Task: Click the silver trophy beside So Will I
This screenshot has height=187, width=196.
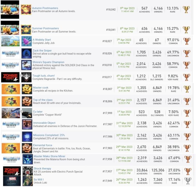Action: (187, 181)
